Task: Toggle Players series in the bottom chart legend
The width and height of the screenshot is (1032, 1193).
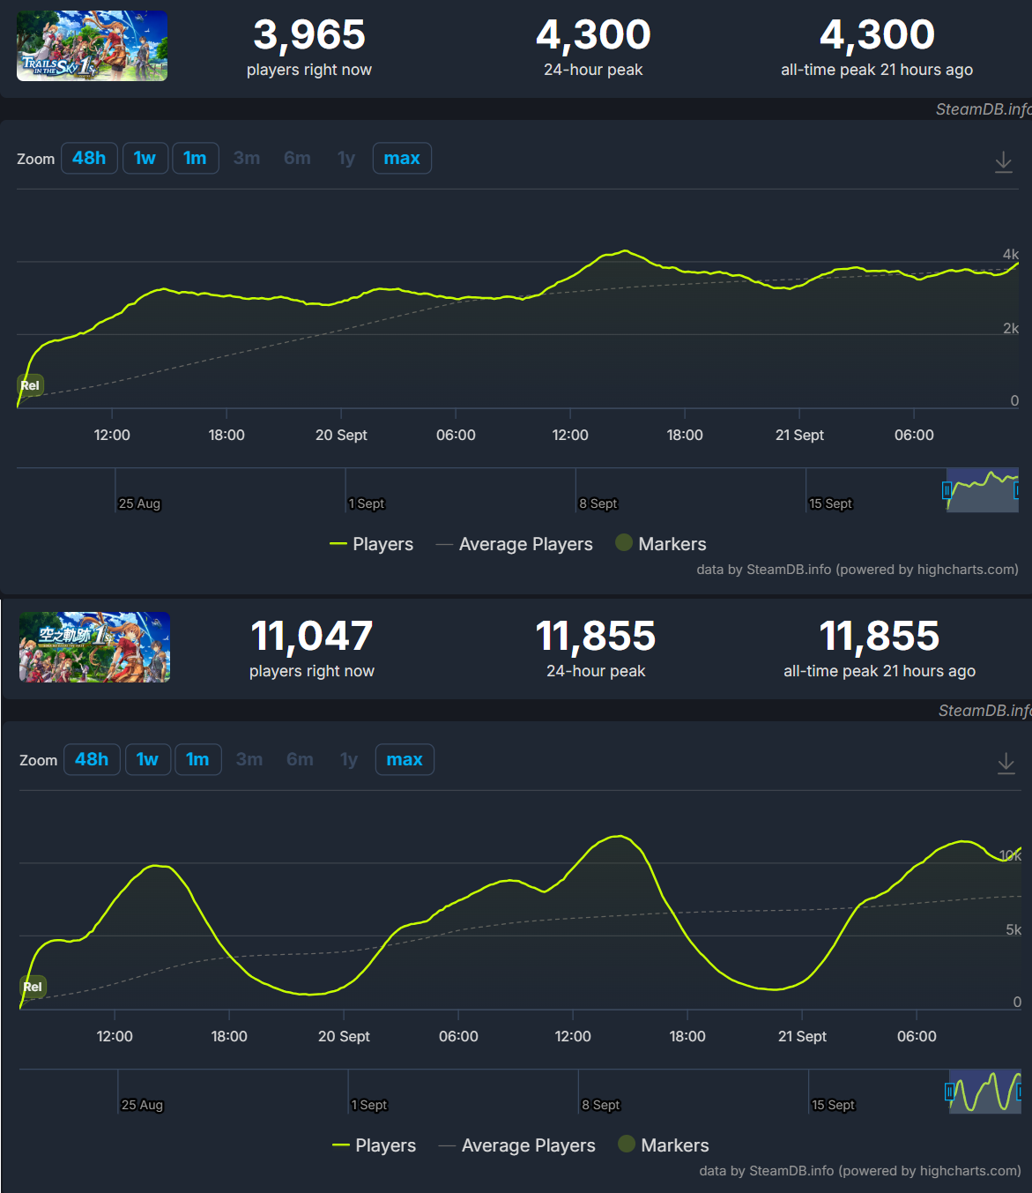Action: tap(374, 1145)
